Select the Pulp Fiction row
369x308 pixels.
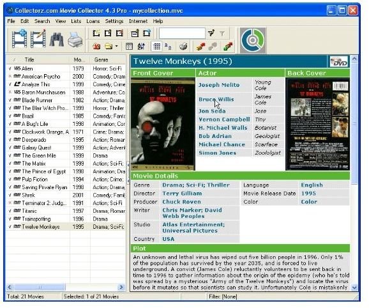(66, 179)
